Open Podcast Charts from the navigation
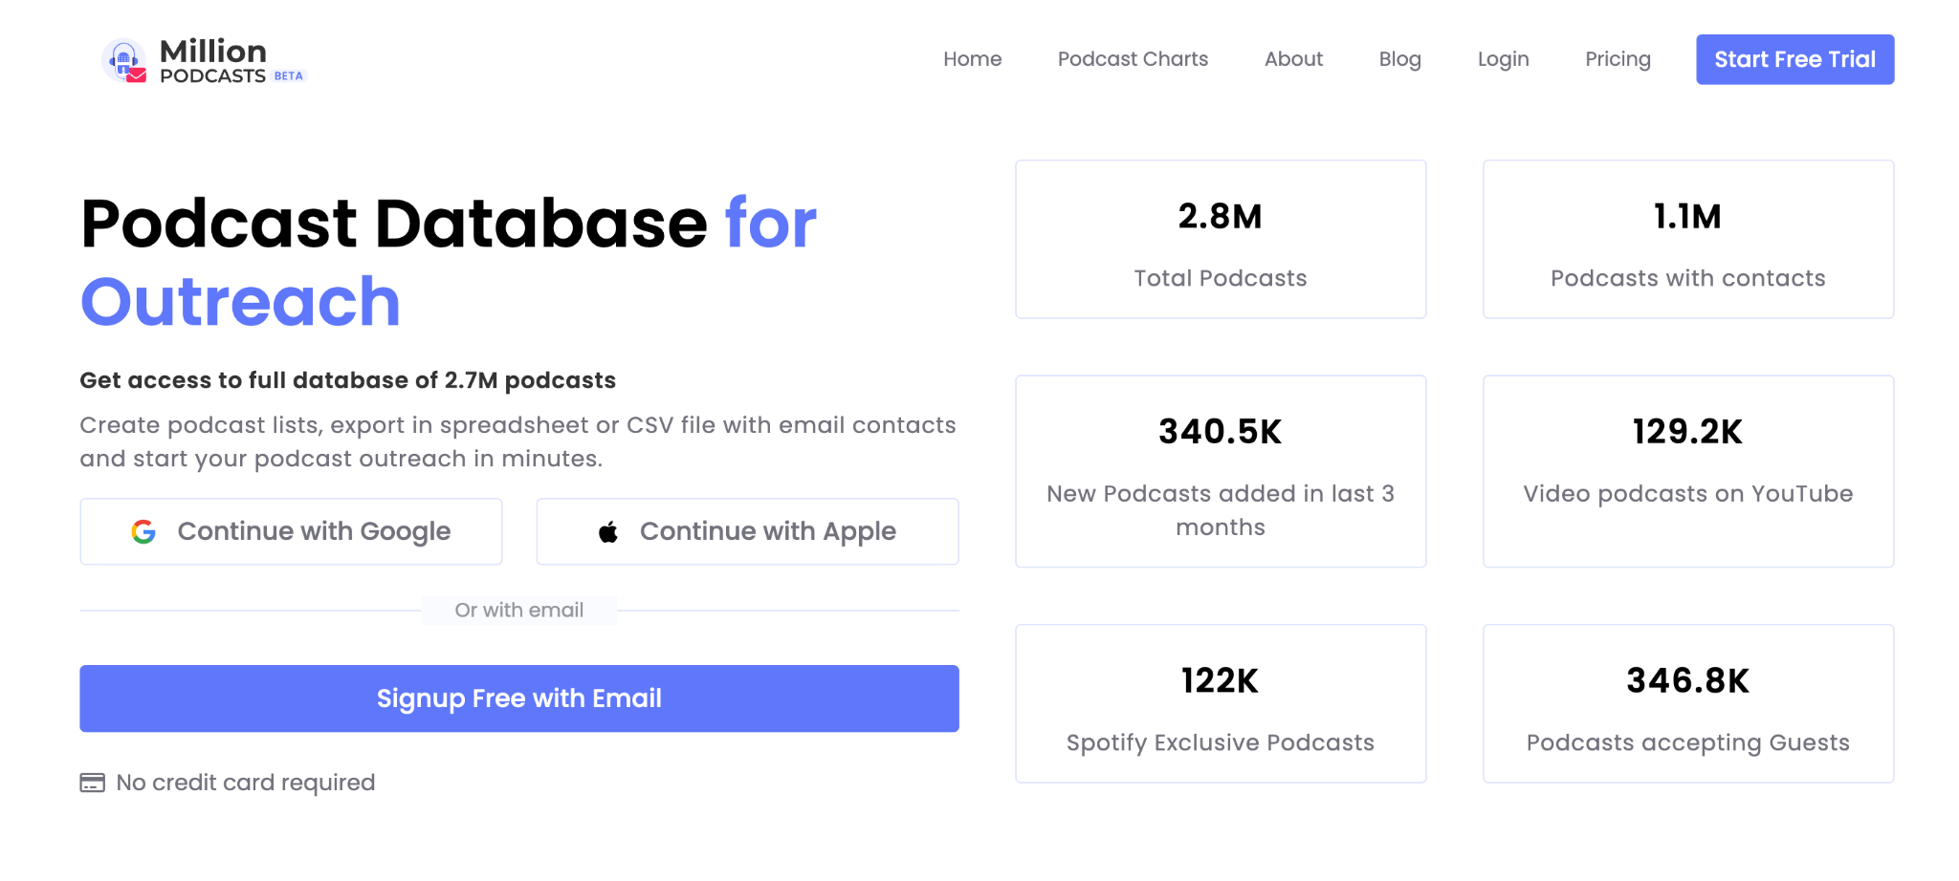The height and width of the screenshot is (881, 1959). 1133,59
